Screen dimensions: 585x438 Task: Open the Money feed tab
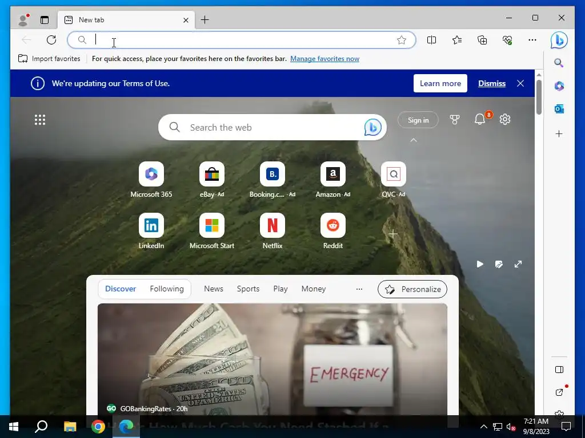click(314, 289)
